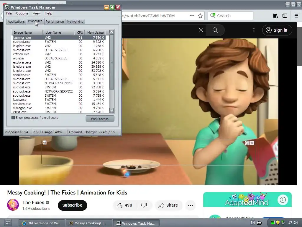Click process list scroll up arrow
This screenshot has width=302, height=227.
click(x=112, y=32)
